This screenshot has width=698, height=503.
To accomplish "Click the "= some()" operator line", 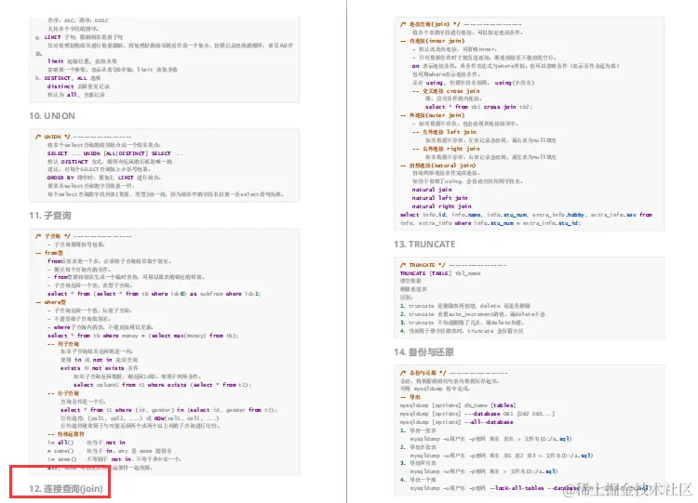I will point(110,451).
